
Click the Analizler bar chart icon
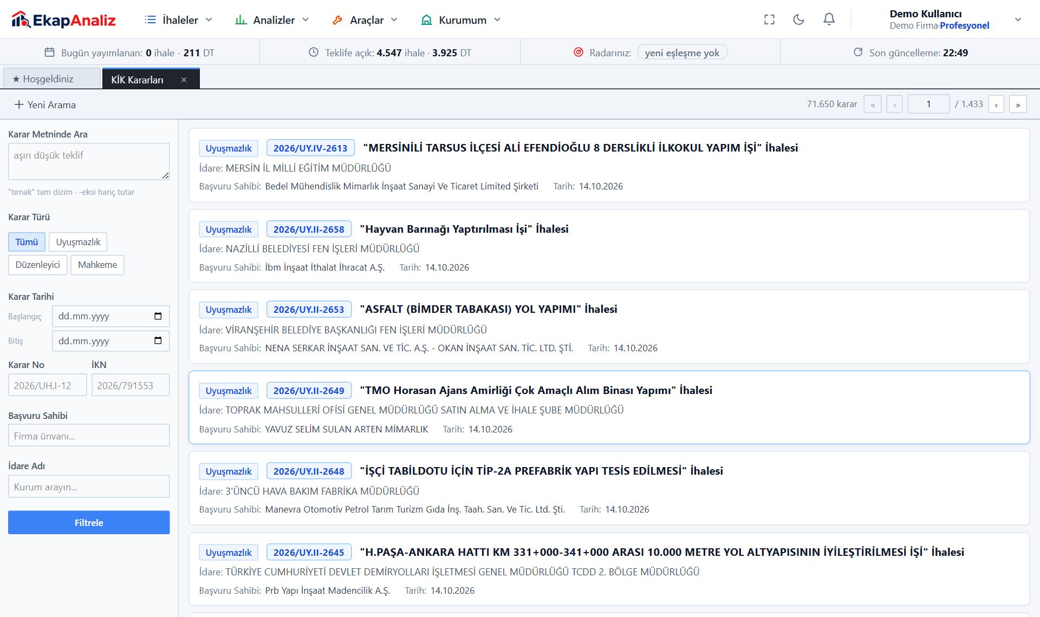point(241,20)
